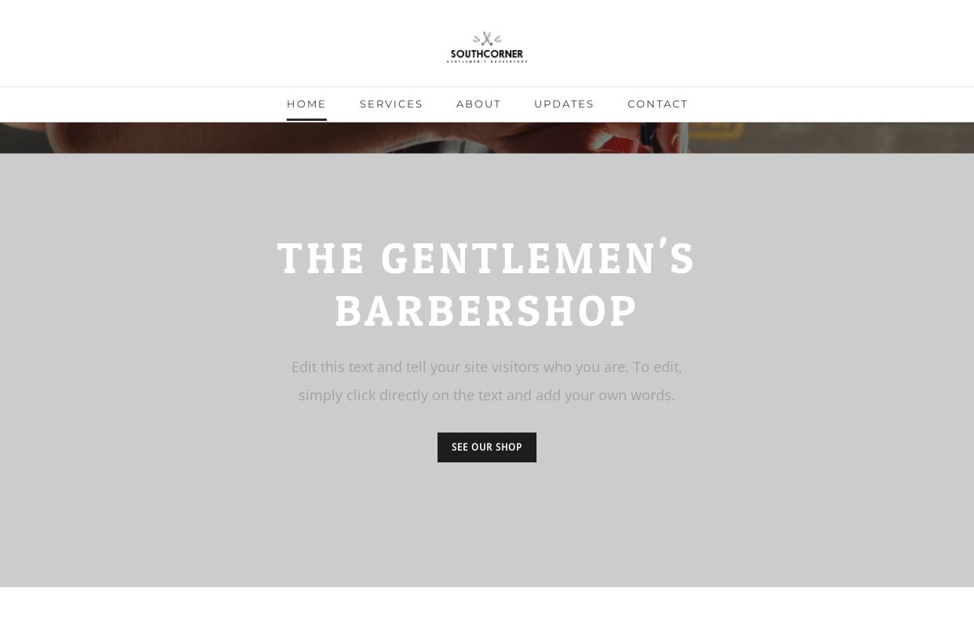
Task: Open the About menu item
Action: (478, 104)
